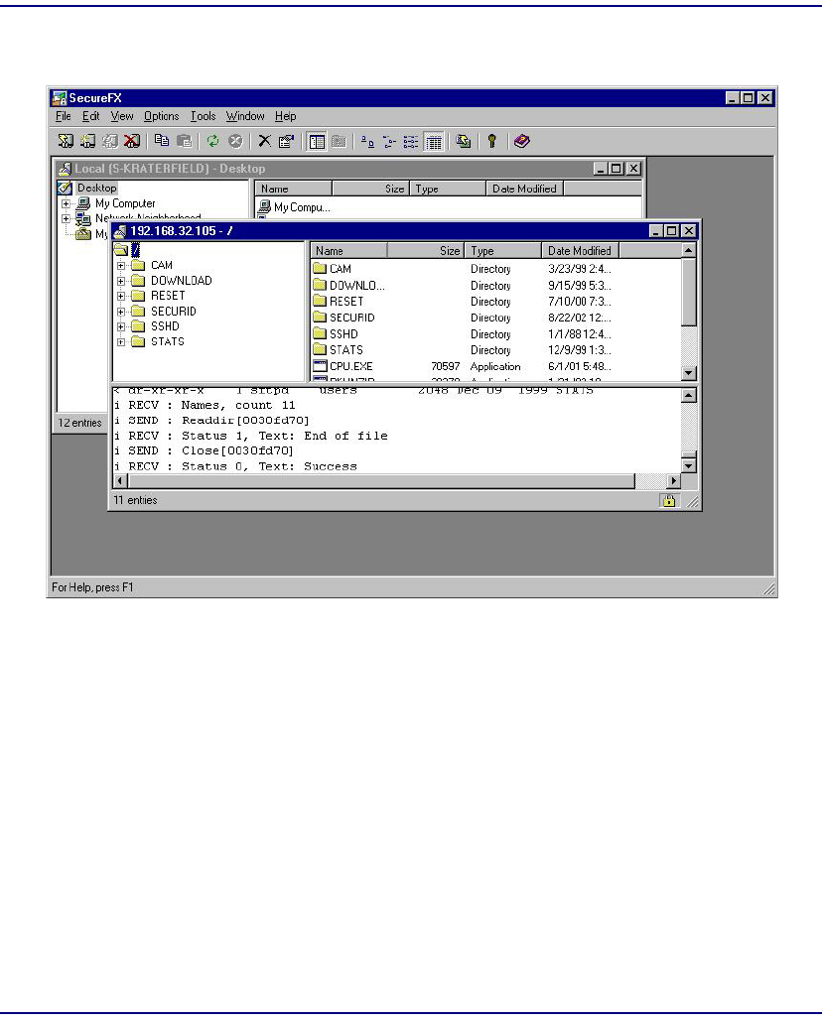This screenshot has width=822, height=1023.
Task: Select the SECURID folder in remote tree
Action: [x=173, y=312]
